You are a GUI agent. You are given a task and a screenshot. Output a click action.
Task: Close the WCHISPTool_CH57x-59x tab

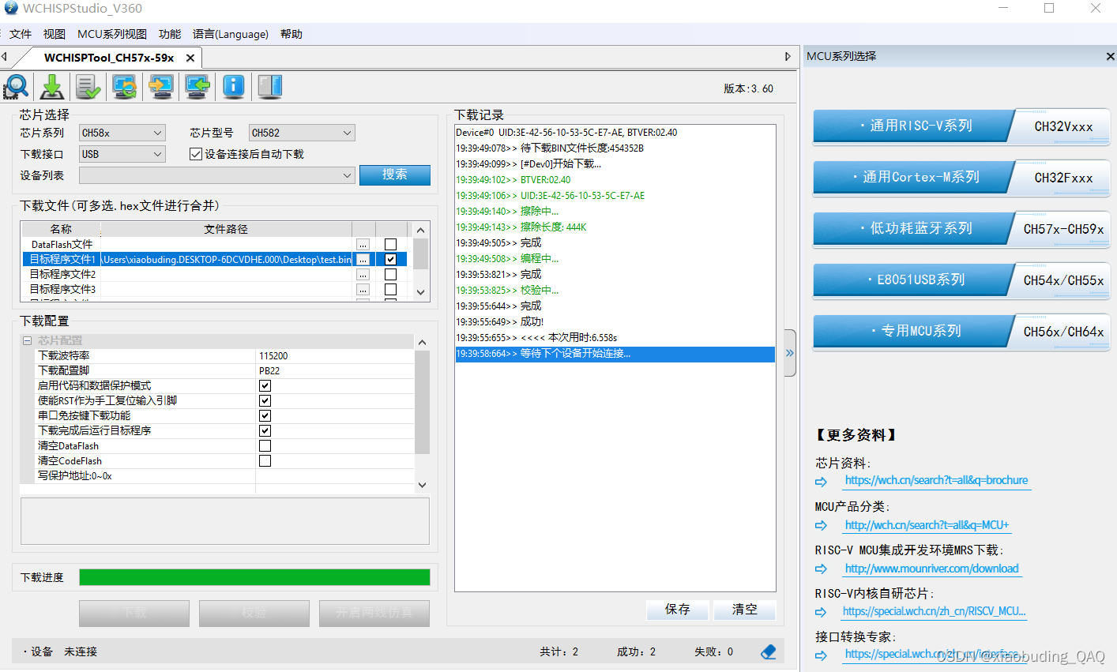[x=190, y=58]
